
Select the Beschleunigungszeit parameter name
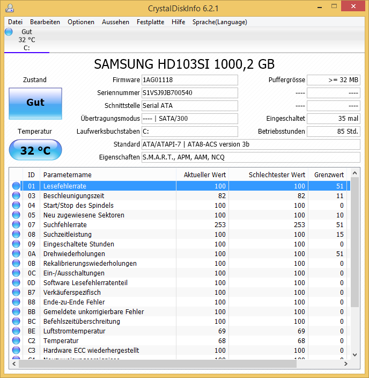(73, 196)
